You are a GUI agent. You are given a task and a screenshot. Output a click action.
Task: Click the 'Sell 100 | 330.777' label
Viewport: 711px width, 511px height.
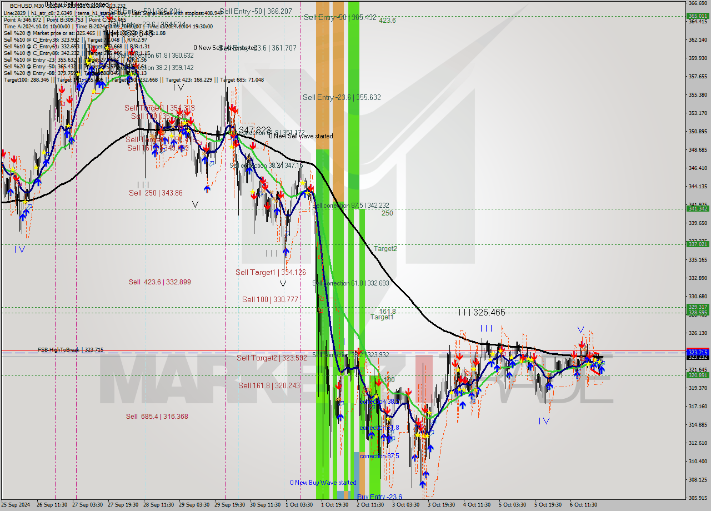click(x=270, y=299)
